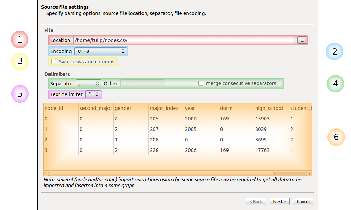Click the right arrow of horizontal scrollbar
The width and height of the screenshot is (351, 210).
310,174
